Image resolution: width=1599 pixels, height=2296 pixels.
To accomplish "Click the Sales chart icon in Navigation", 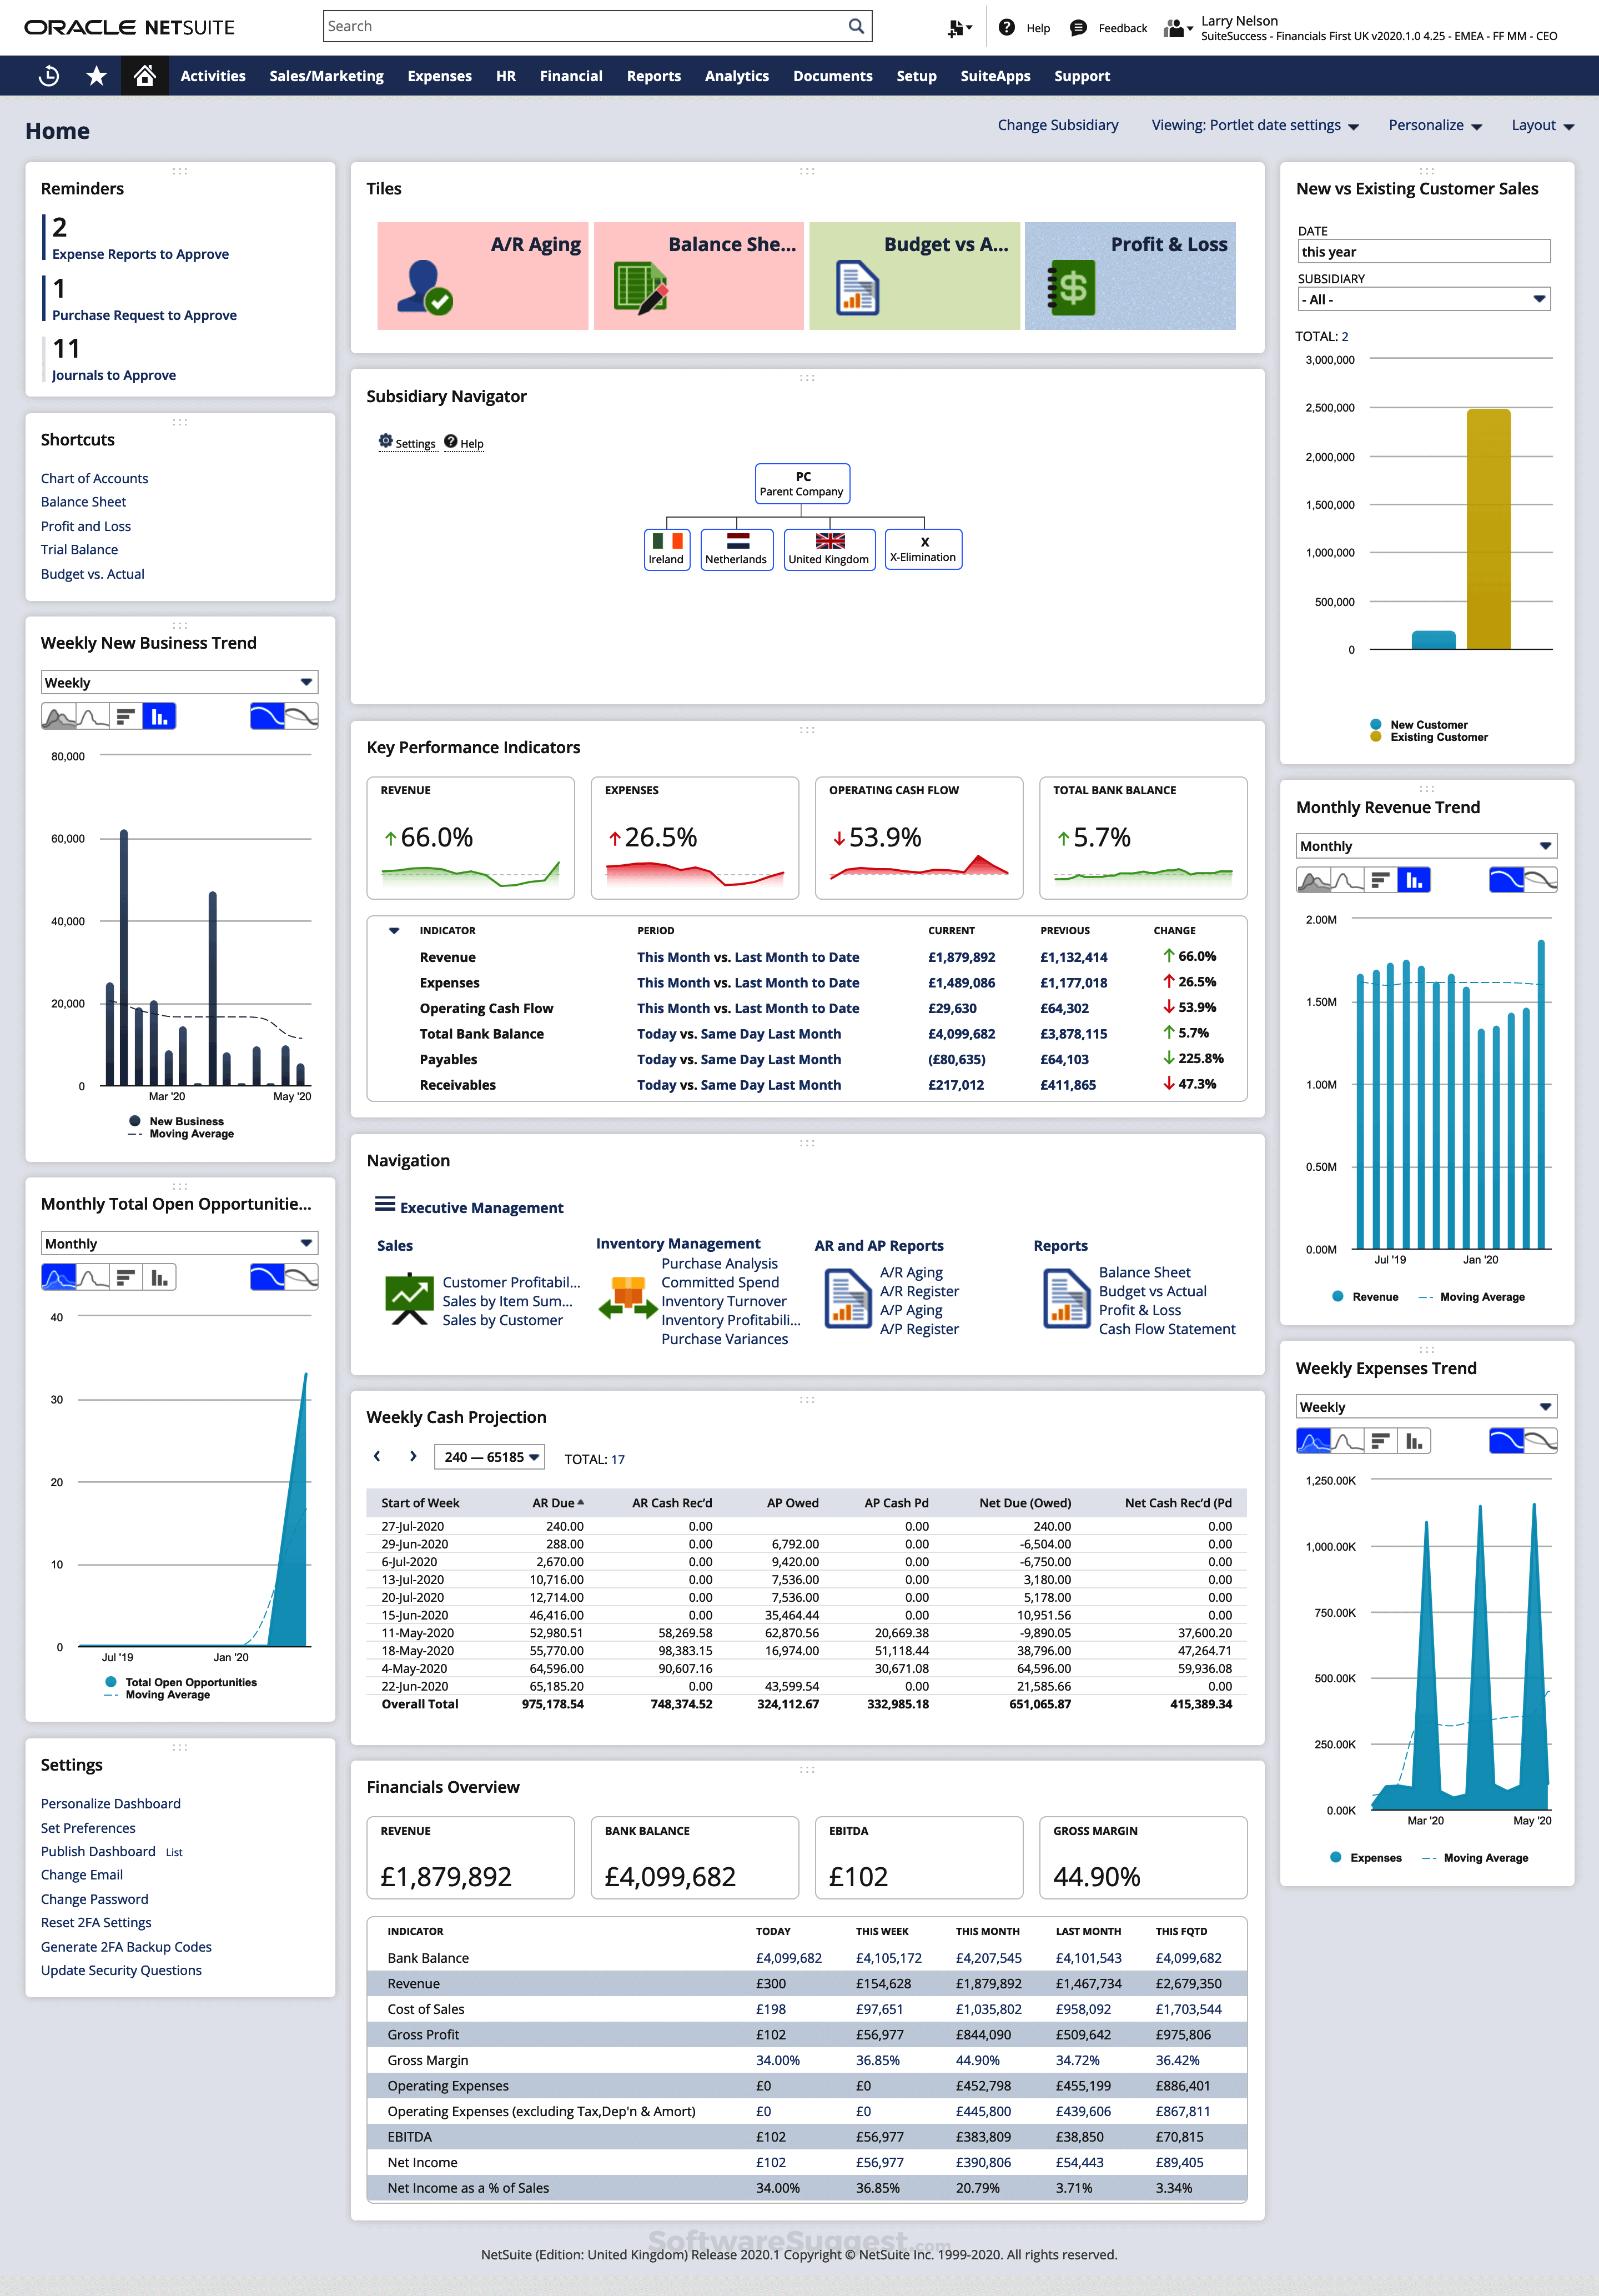I will pos(409,1298).
